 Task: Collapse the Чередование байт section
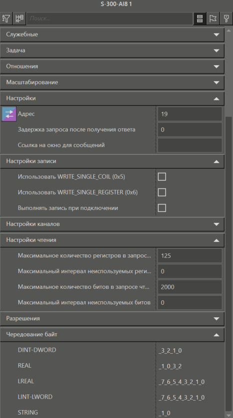(x=112, y=335)
